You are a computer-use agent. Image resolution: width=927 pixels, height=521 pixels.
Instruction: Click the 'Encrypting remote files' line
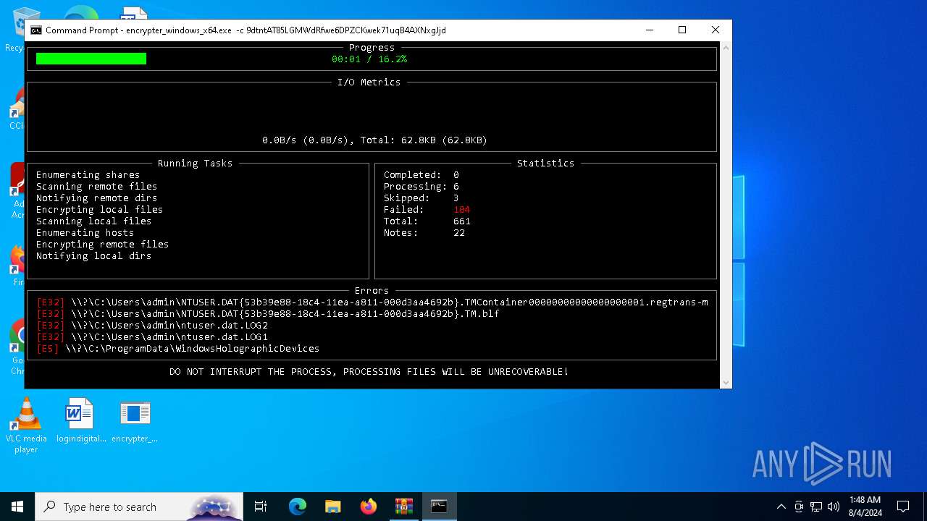point(102,244)
